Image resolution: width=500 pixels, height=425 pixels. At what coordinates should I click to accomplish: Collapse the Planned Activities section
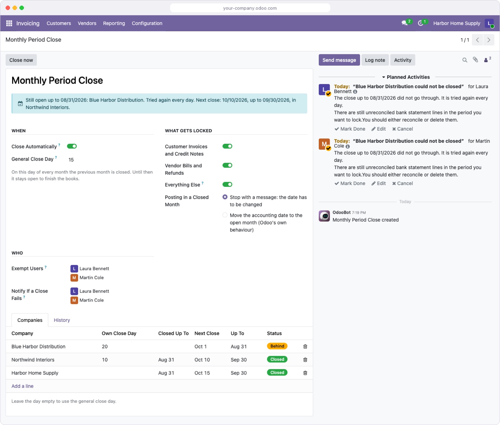point(406,77)
